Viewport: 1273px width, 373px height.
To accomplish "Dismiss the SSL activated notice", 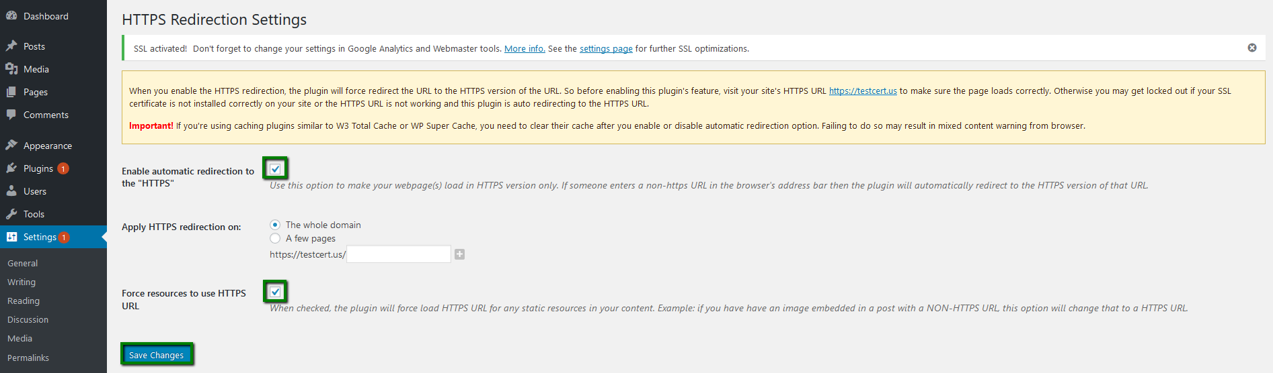I will pyautogui.click(x=1252, y=48).
